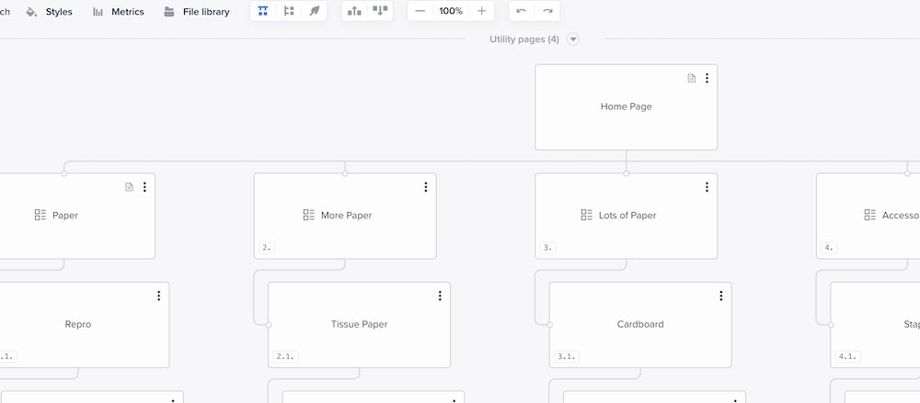Click the 100% zoom level value
This screenshot has height=403, width=920.
(x=451, y=11)
